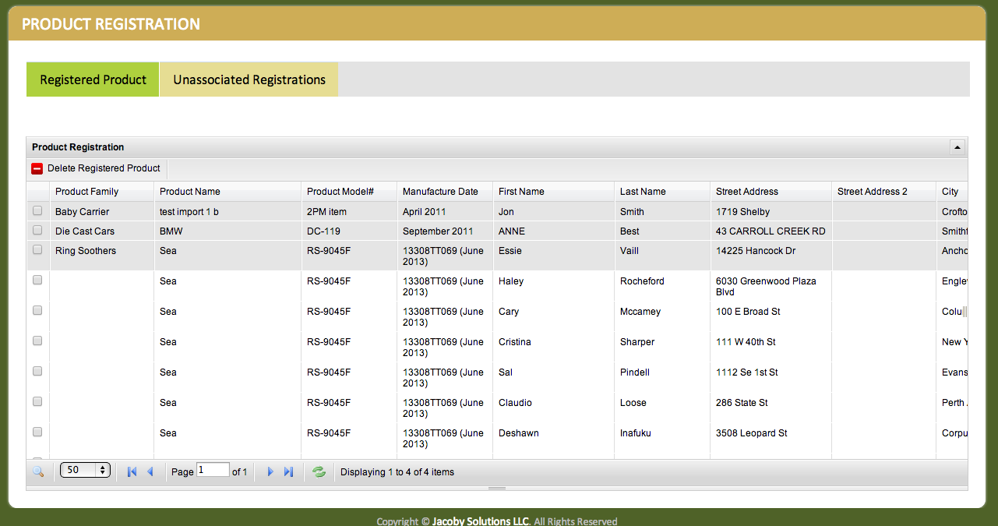Sort by the Product Name column header
Image resolution: width=998 pixels, height=526 pixels.
pos(227,192)
